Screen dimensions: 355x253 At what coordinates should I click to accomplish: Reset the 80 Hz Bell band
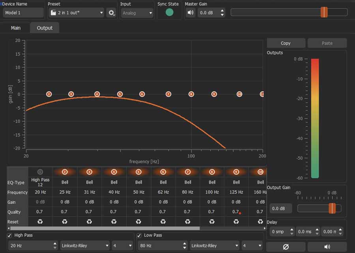click(188, 222)
